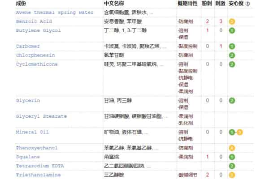Click 防腐剂 tag in Chlorphenesin row
The width and height of the screenshot is (269, 179).
186,55
